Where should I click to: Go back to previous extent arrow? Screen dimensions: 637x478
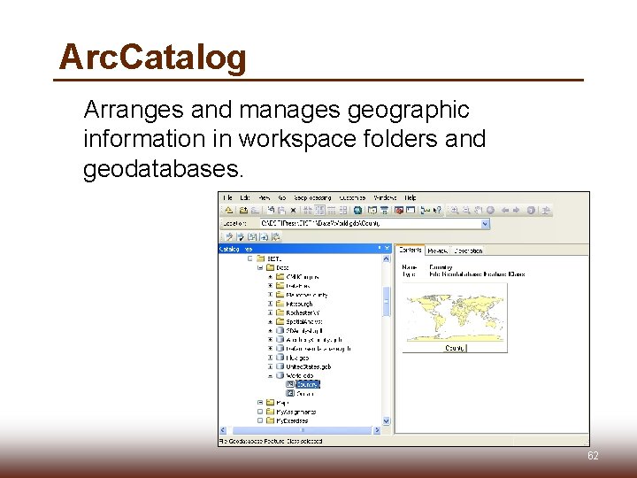coord(505,210)
